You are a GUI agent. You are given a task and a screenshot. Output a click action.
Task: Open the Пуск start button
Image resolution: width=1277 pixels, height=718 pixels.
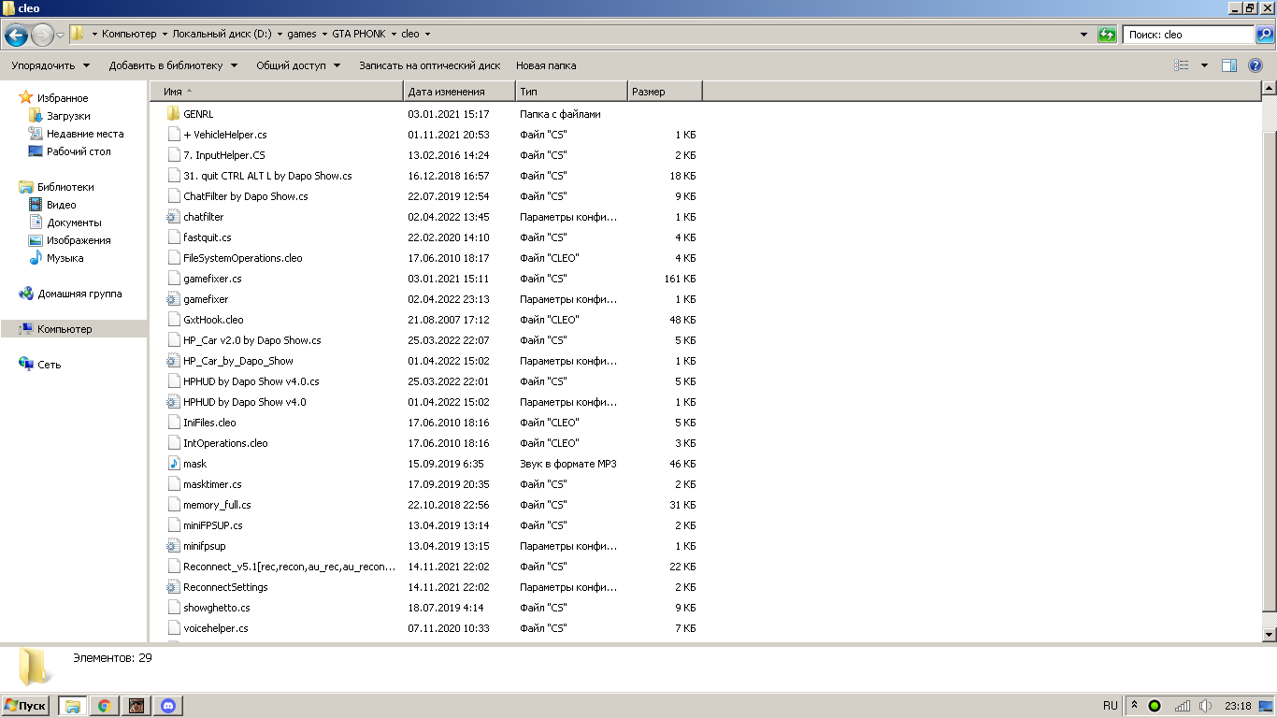pyautogui.click(x=25, y=706)
